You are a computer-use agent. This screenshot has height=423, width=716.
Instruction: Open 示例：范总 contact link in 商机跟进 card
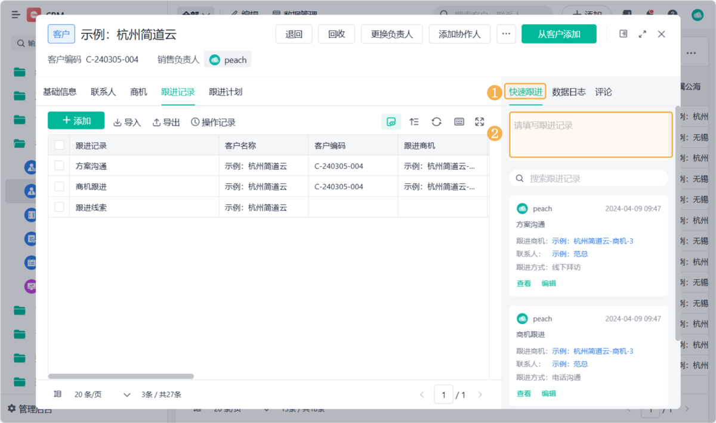coord(570,364)
